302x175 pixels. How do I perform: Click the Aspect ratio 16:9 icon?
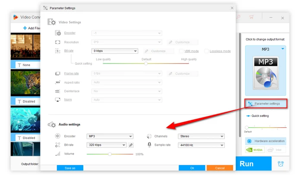click(x=58, y=82)
